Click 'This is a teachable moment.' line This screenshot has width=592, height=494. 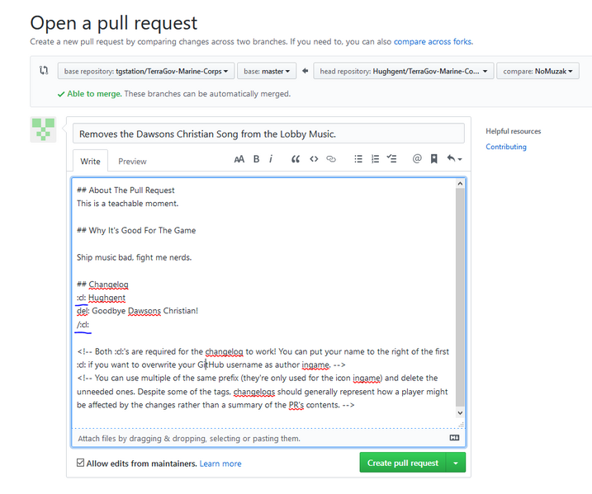[x=128, y=203]
